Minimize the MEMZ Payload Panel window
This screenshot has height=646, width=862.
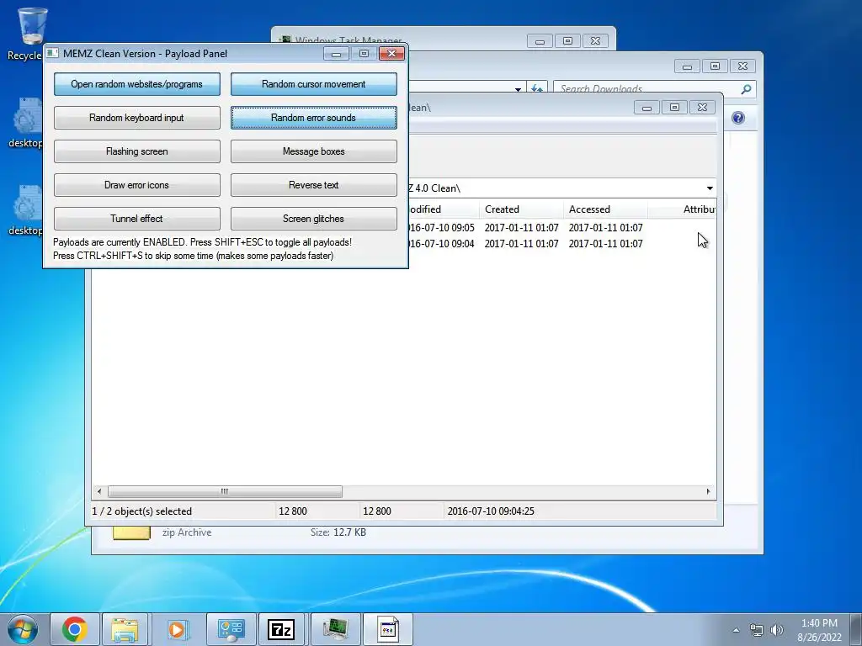[x=336, y=53]
